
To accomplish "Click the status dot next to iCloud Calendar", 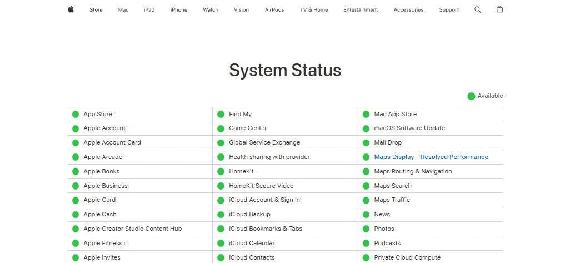I will point(221,244).
